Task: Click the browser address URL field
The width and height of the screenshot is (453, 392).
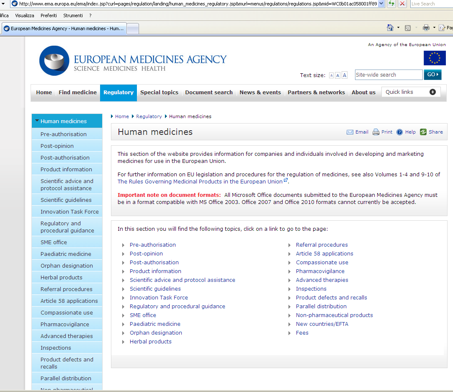Action: click(198, 4)
